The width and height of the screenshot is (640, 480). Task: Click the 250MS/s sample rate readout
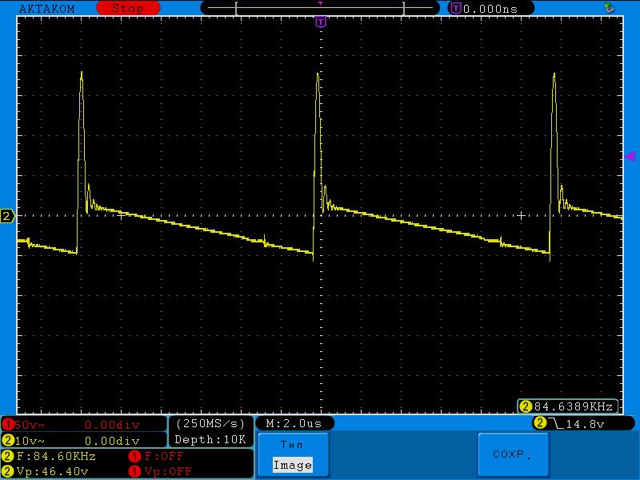[210, 423]
